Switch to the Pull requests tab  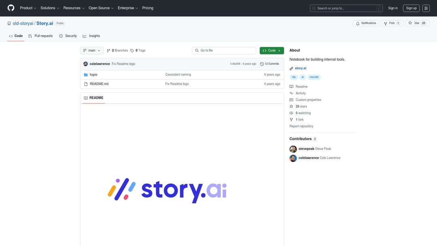tap(40, 36)
